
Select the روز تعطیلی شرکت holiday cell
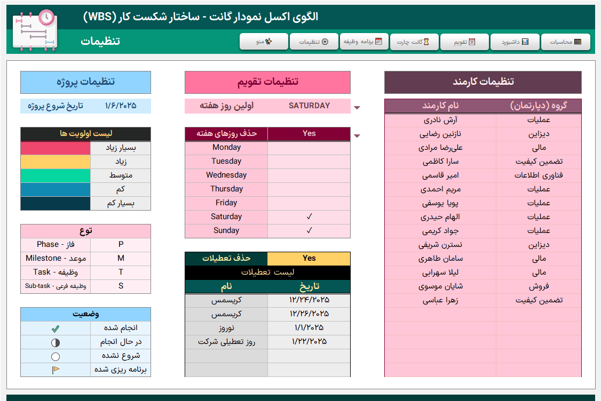click(226, 342)
